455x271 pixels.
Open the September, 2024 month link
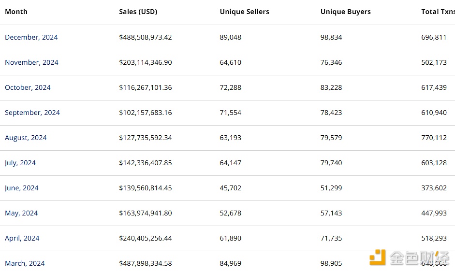pyautogui.click(x=32, y=113)
